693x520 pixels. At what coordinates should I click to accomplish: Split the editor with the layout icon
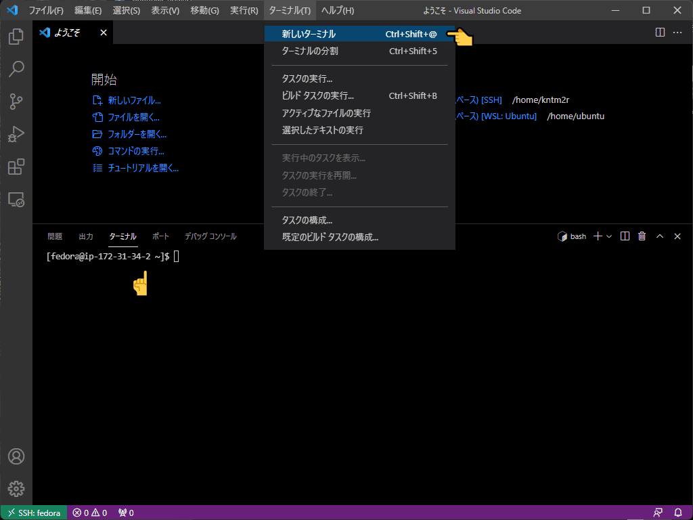(x=660, y=32)
